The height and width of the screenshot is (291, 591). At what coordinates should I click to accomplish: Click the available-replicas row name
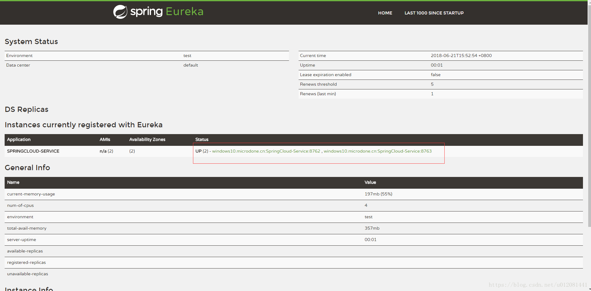[x=25, y=251]
